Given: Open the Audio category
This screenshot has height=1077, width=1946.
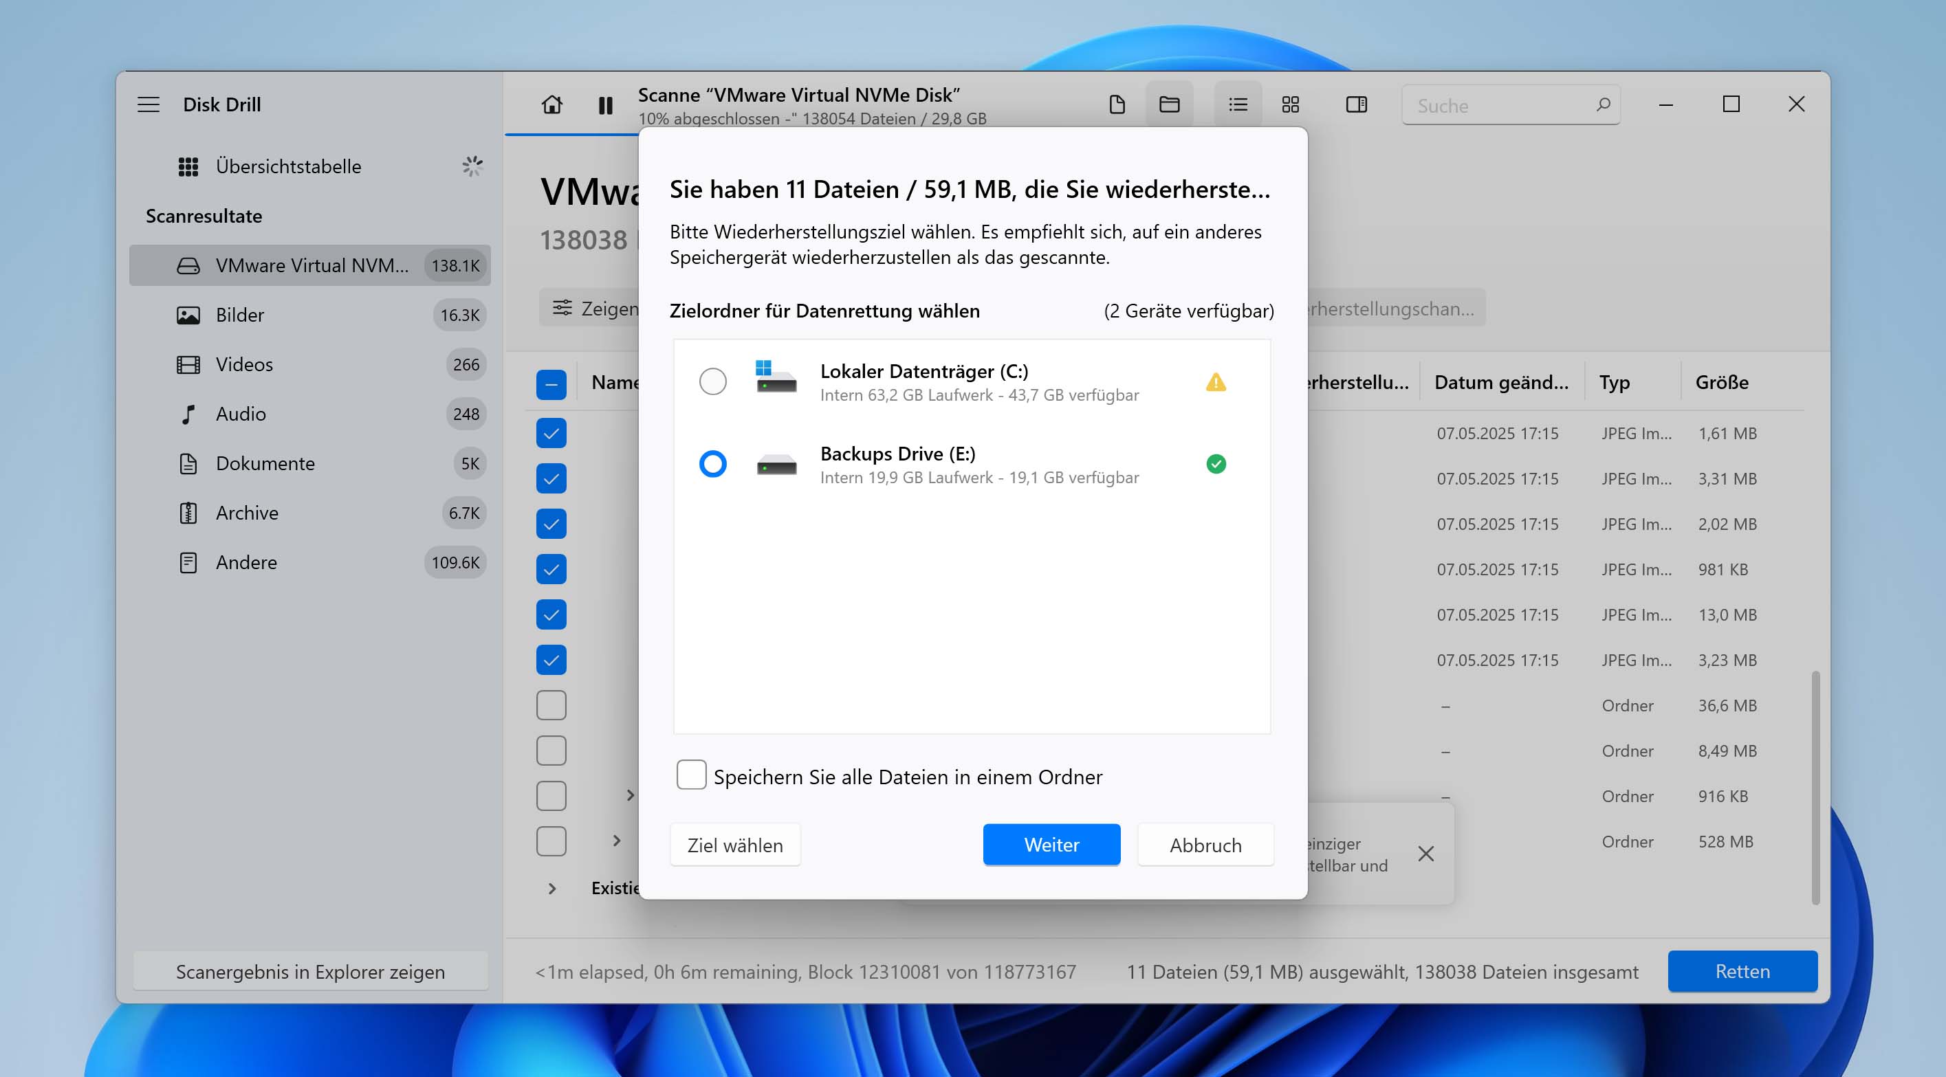Looking at the screenshot, I should click(x=311, y=414).
